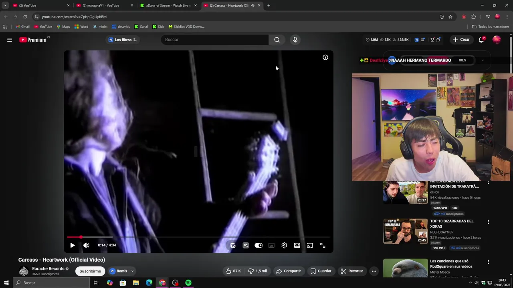Open the tab search dropdown arrow
The image size is (513, 288).
pos(5,6)
